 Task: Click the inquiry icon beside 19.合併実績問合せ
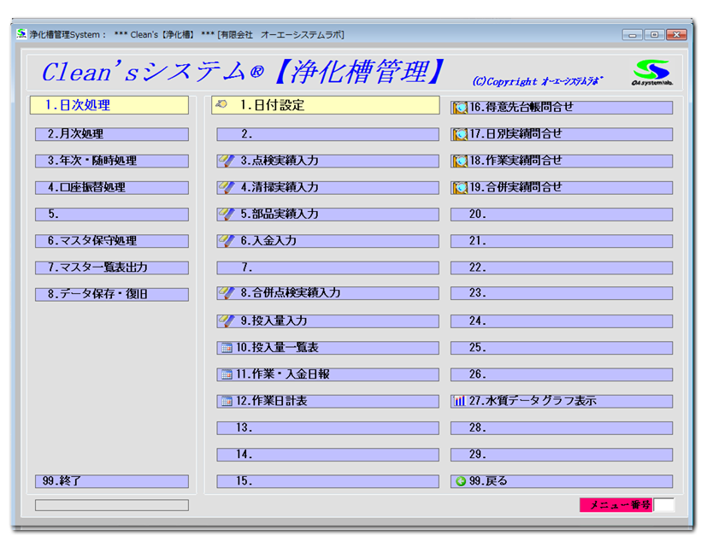[x=460, y=188]
